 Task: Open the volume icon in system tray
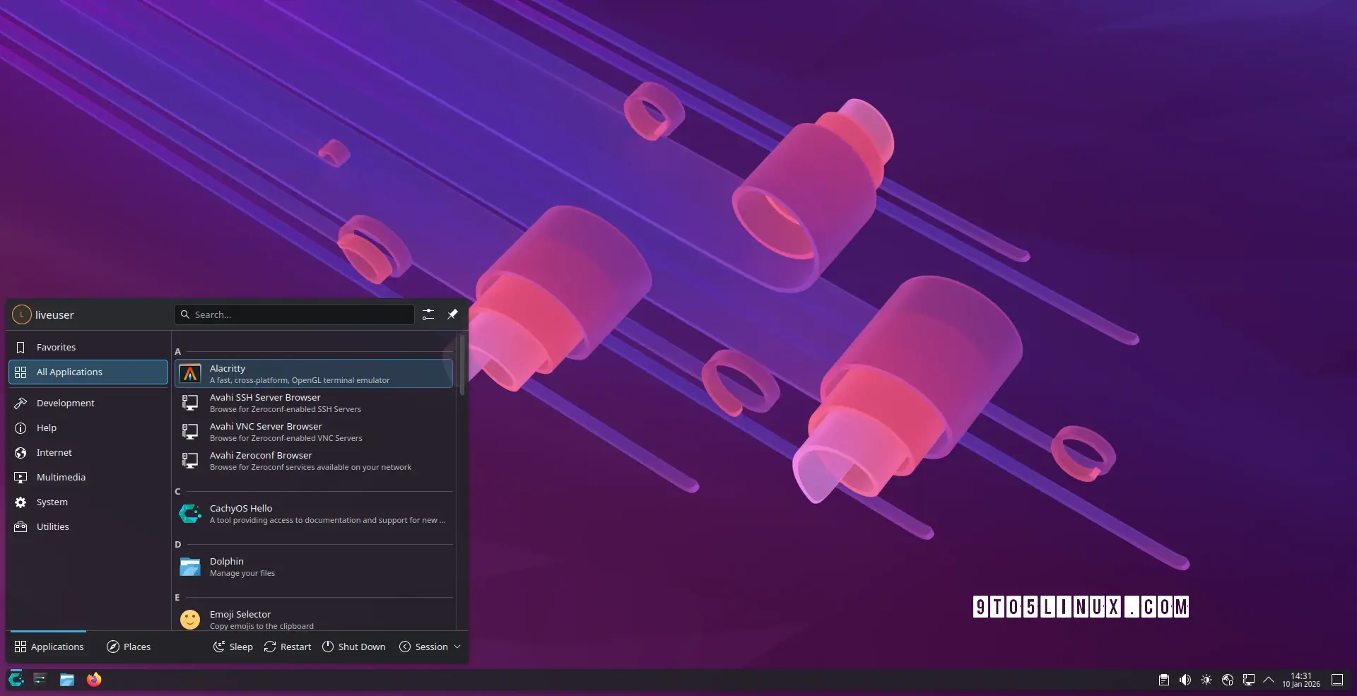pyautogui.click(x=1185, y=680)
